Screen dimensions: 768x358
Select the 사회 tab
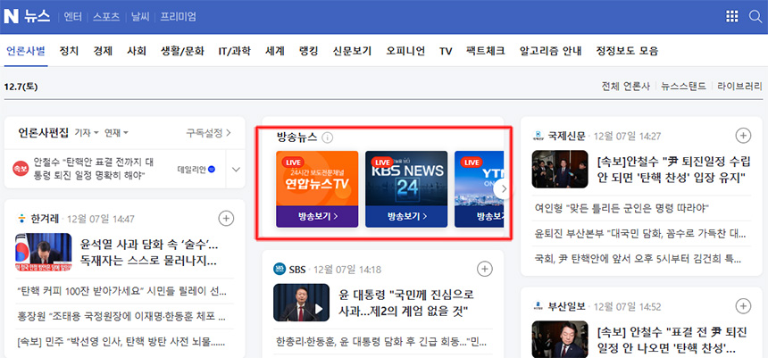click(x=137, y=51)
